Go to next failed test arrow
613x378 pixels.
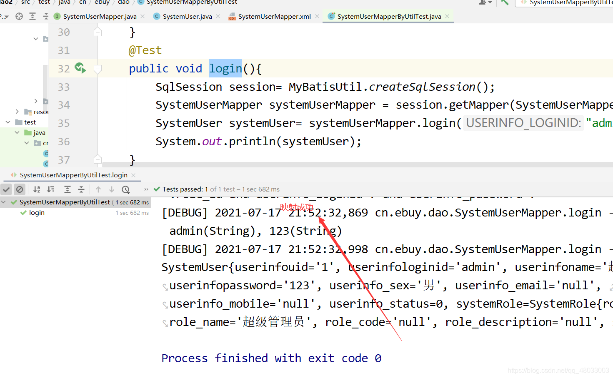pyautogui.click(x=112, y=189)
